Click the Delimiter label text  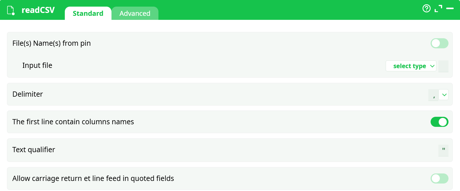(28, 94)
